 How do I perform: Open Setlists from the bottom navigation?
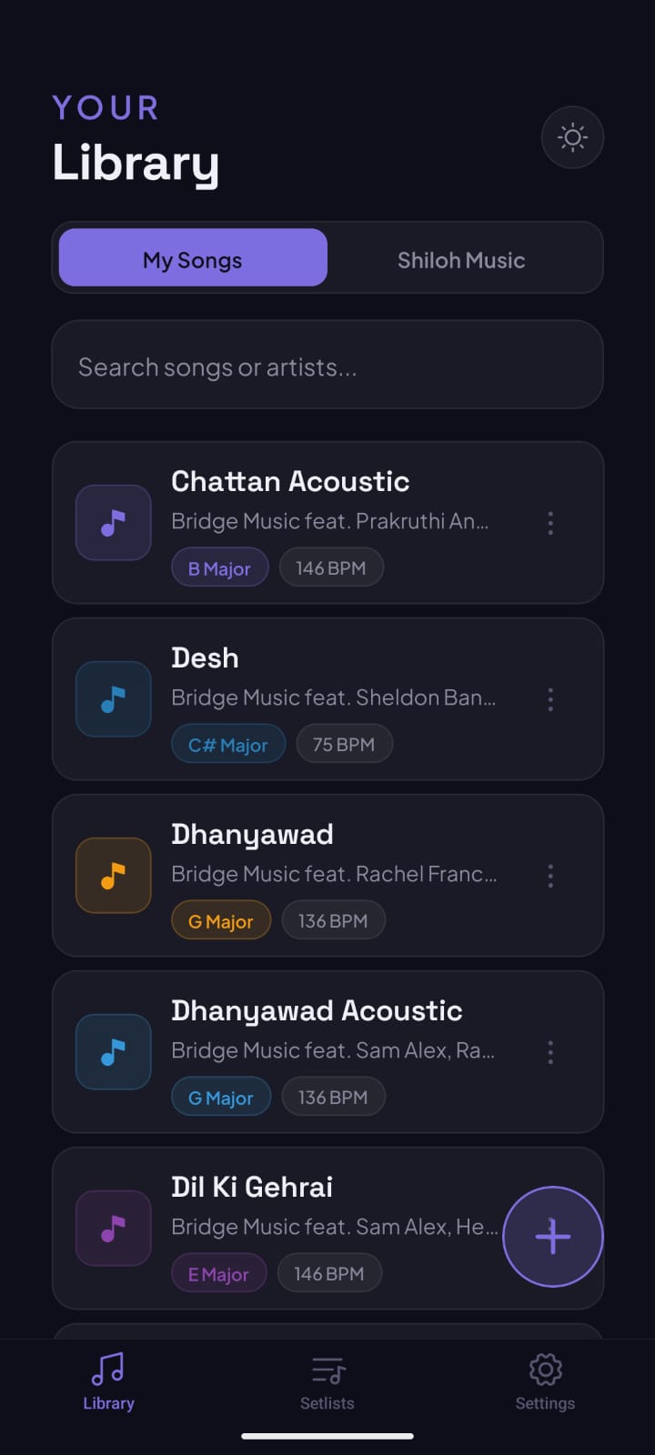[327, 1381]
